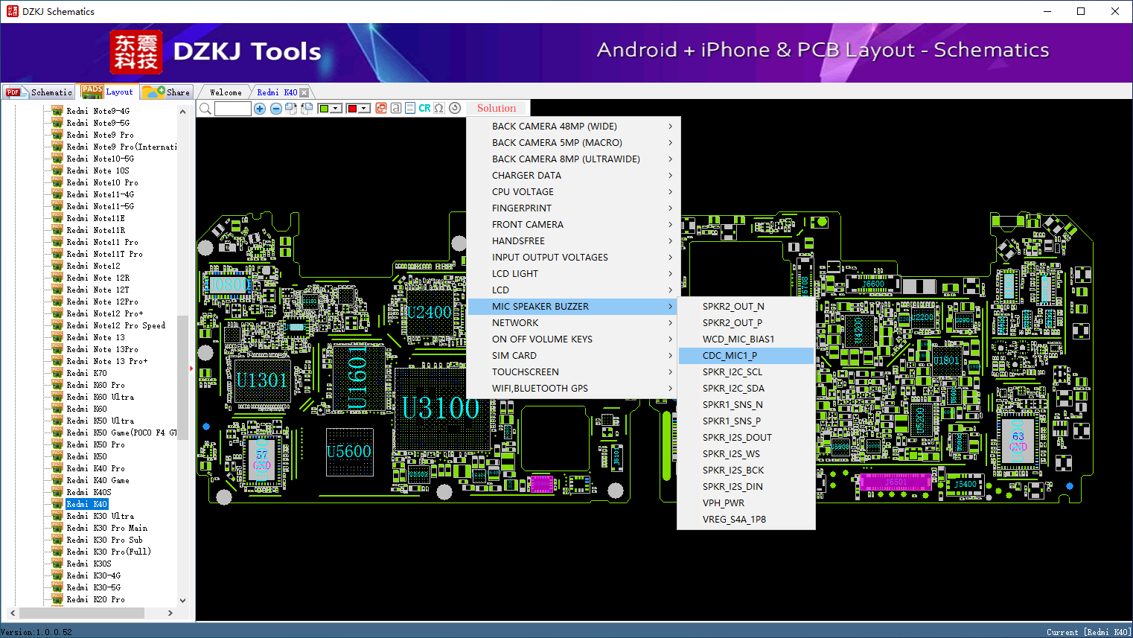Click the zoom in plus icon
The width and height of the screenshot is (1133, 638).
coord(260,109)
